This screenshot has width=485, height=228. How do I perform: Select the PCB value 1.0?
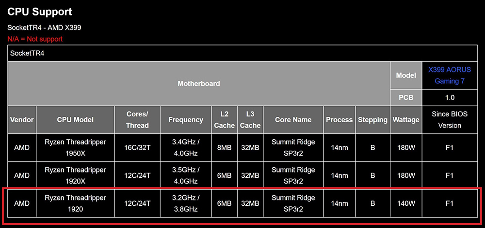[x=450, y=98]
